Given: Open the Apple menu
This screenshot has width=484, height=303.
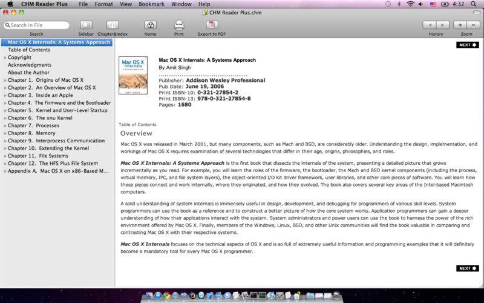Looking at the screenshot, I should point(10,4).
